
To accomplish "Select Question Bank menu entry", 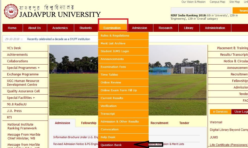I will [123, 145].
